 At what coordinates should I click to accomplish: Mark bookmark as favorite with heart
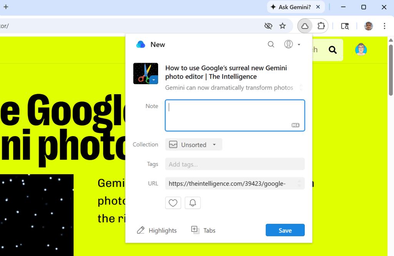click(173, 203)
